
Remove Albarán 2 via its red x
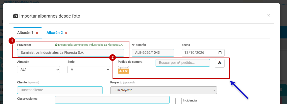[66, 33]
